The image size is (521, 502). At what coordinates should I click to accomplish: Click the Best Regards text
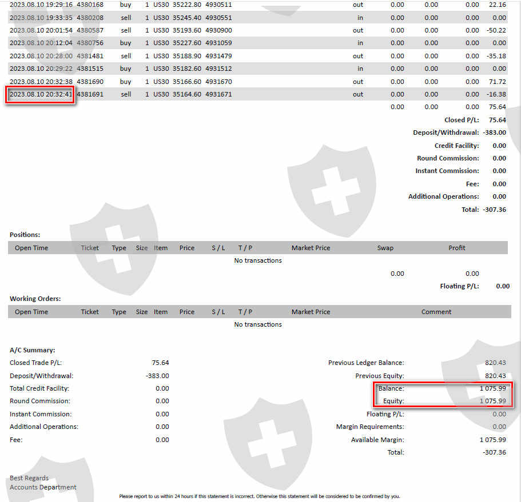coord(29,478)
